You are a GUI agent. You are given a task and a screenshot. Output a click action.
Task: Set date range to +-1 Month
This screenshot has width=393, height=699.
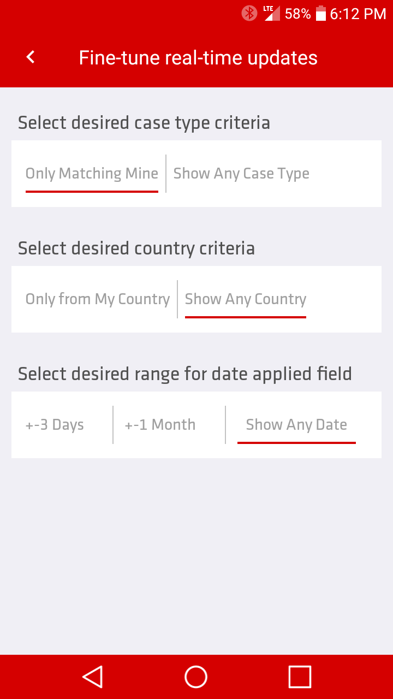[x=160, y=425]
